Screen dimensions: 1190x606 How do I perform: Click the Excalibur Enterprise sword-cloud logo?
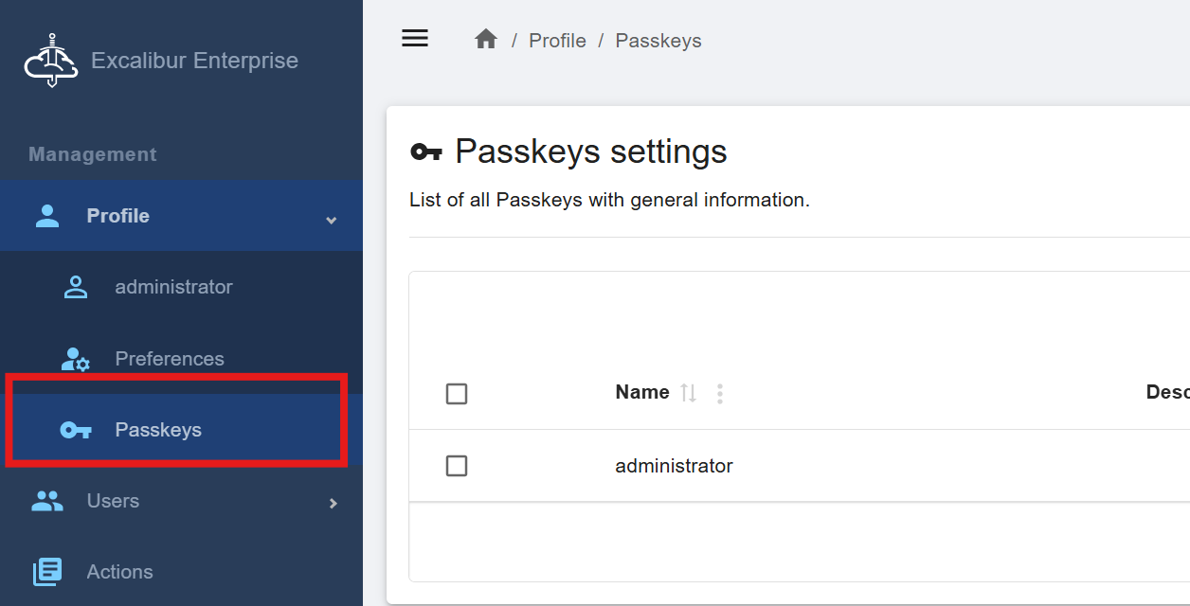pos(51,61)
